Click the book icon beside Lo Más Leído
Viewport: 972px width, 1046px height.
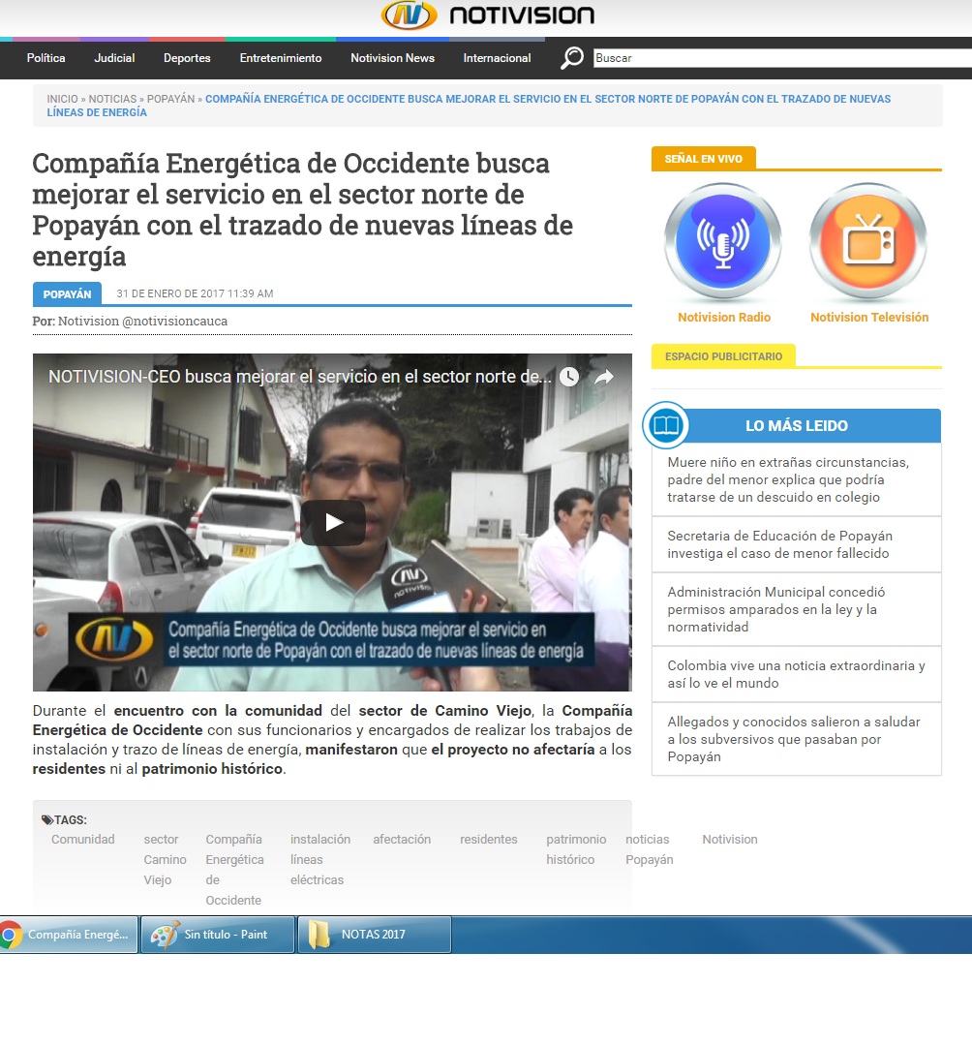coord(666,425)
